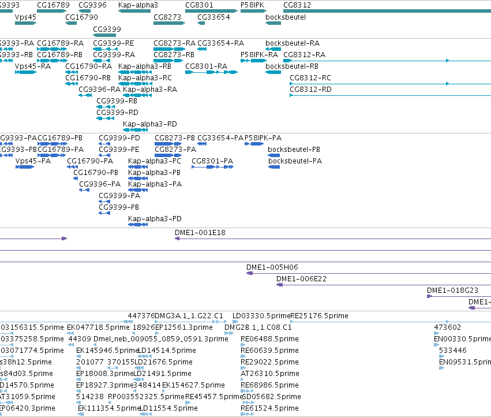Viewport: 491px width, 417px height.
Task: Click the DMG3A.1_1.G22.C1 EST label
Action: 189,316
